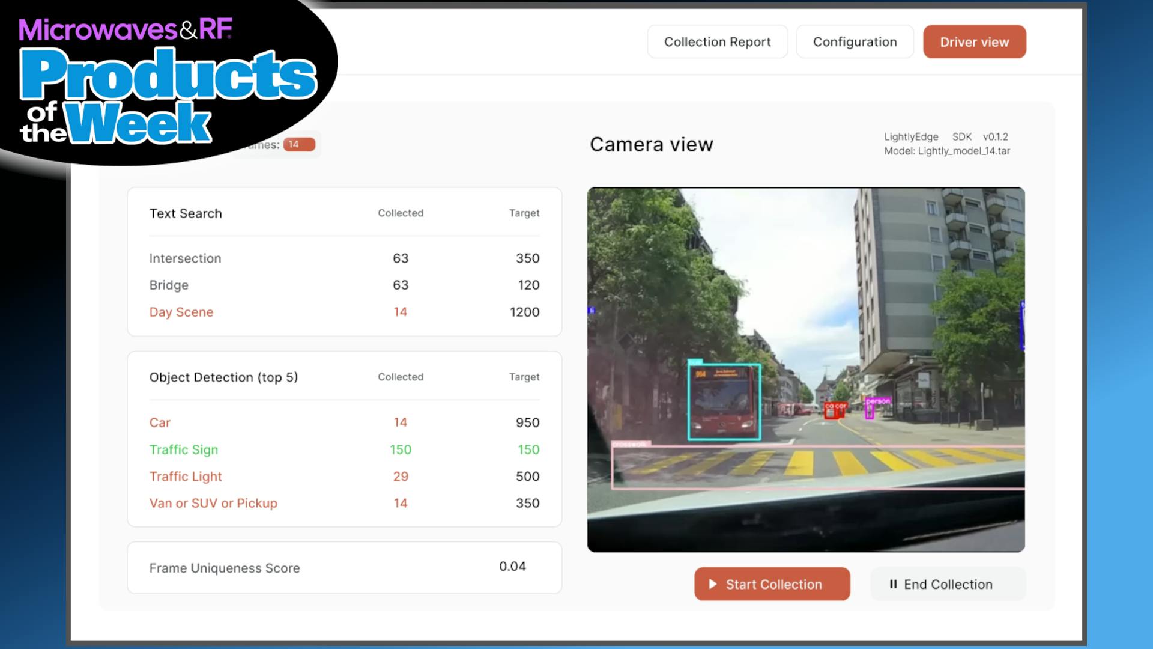This screenshot has height=649, width=1153.
Task: Click the red frames count badge 14
Action: (x=299, y=144)
